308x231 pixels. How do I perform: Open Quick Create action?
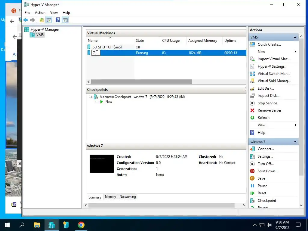pos(269,45)
